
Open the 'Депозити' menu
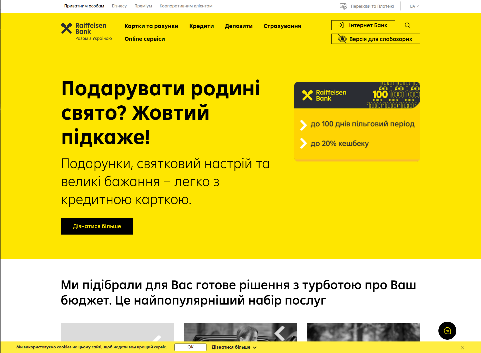239,26
